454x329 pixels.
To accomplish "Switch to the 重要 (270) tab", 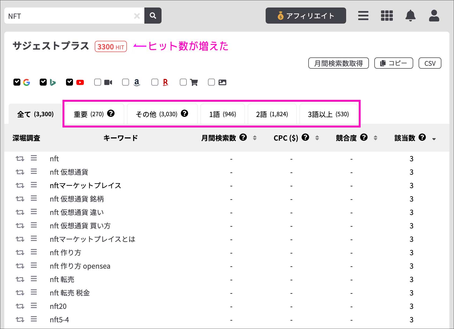I will tap(94, 114).
